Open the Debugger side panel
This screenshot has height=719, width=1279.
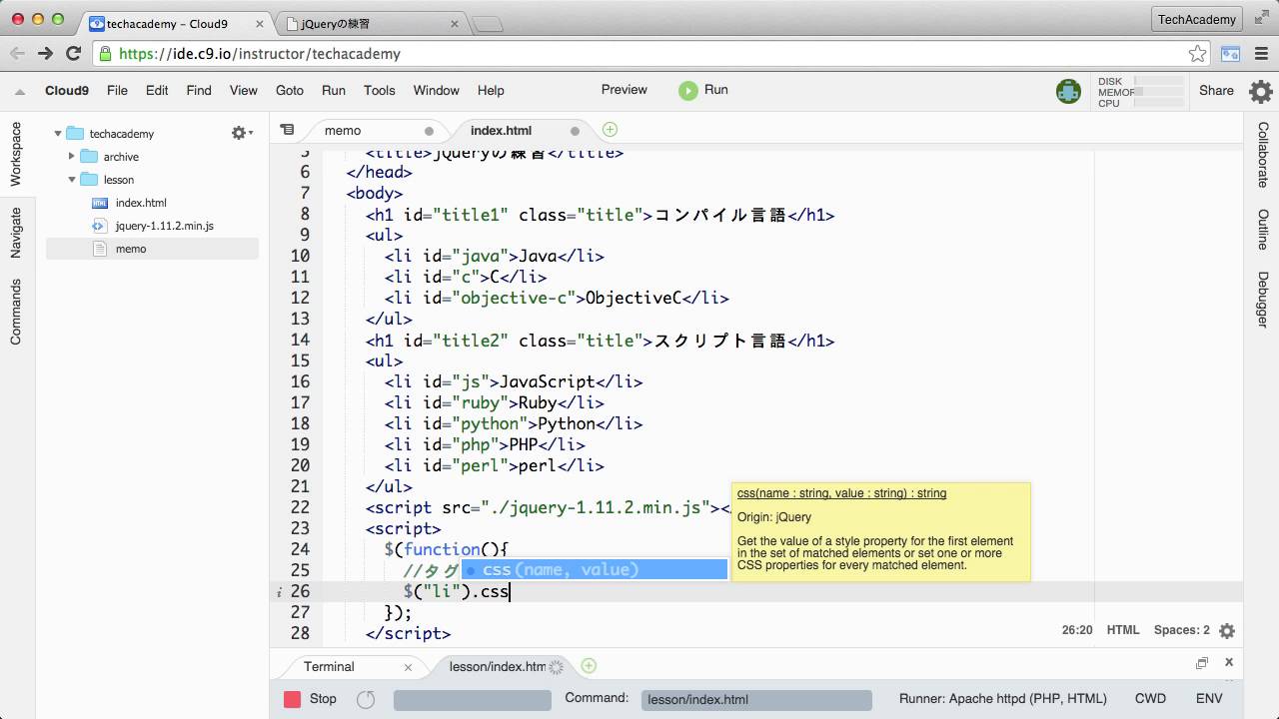(1263, 300)
